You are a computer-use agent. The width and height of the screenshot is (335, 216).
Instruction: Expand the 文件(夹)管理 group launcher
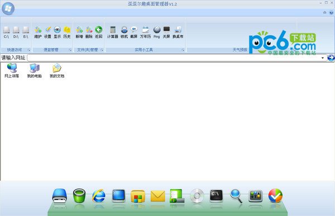point(102,50)
